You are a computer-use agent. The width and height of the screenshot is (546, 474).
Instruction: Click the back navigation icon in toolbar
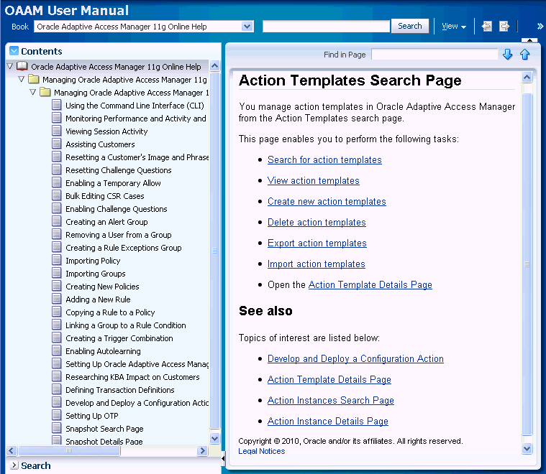(486, 26)
